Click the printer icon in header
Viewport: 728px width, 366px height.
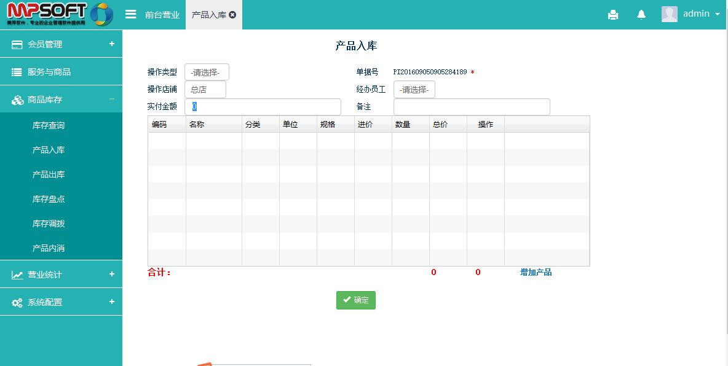tap(613, 15)
